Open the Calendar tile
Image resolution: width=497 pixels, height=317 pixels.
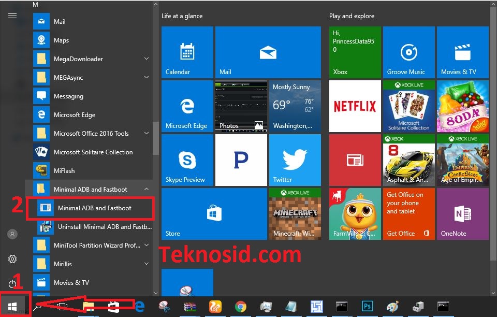[187, 52]
